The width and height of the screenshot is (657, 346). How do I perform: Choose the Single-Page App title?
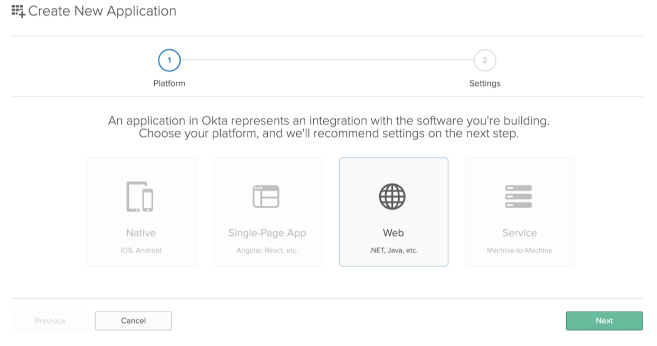(x=267, y=233)
